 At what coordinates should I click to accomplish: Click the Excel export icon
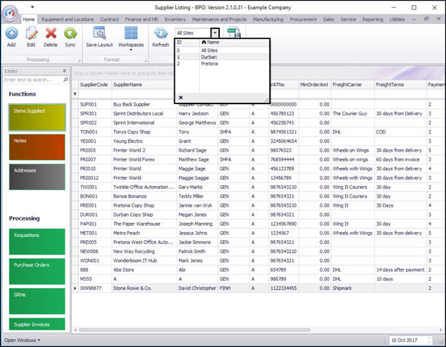point(234,33)
